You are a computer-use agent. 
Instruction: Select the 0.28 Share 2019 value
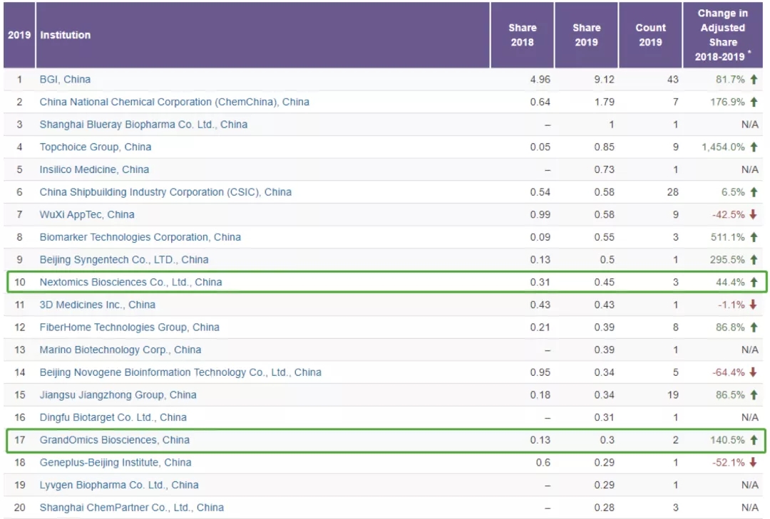click(x=604, y=508)
